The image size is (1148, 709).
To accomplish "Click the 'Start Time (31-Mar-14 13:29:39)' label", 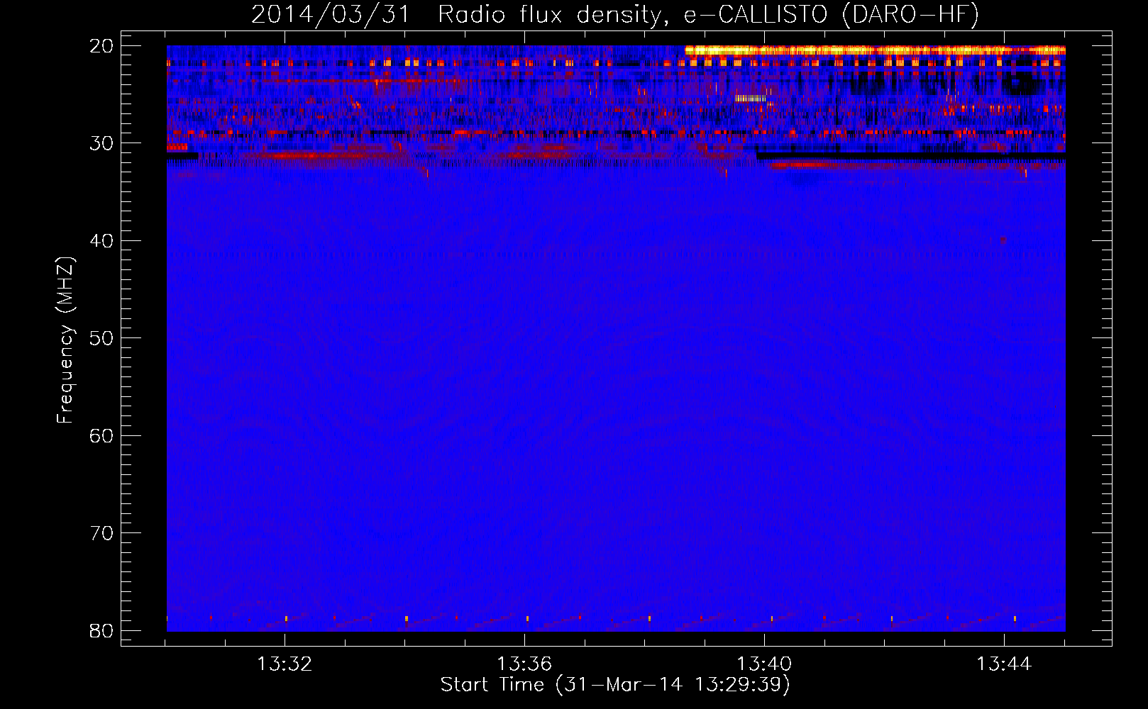I will pos(614,685).
